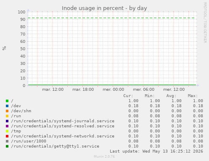Click the Max value 1.00 for /
The width and height of the screenshot is (209, 161).
[198, 101]
